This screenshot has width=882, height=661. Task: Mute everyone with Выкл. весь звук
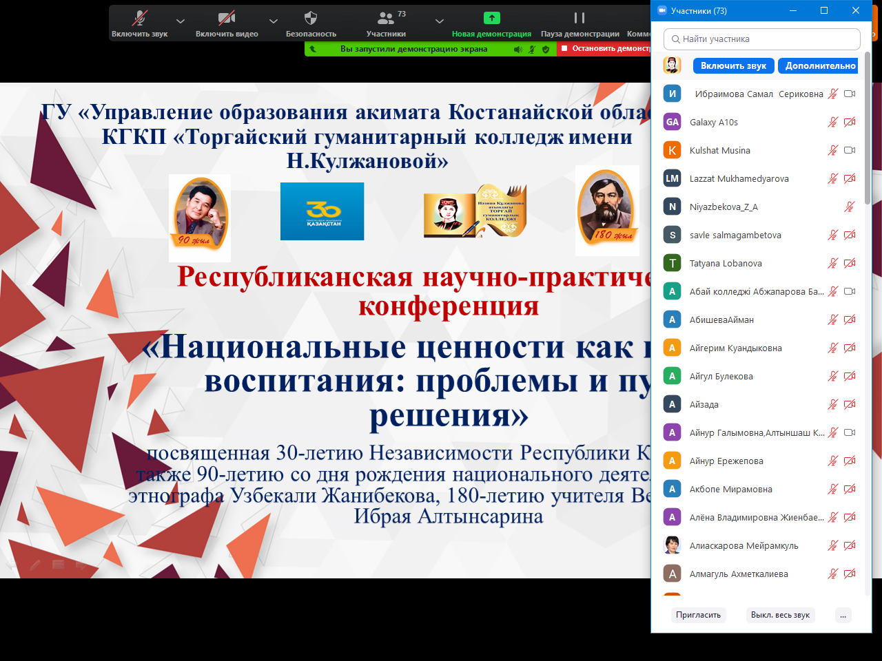point(780,615)
